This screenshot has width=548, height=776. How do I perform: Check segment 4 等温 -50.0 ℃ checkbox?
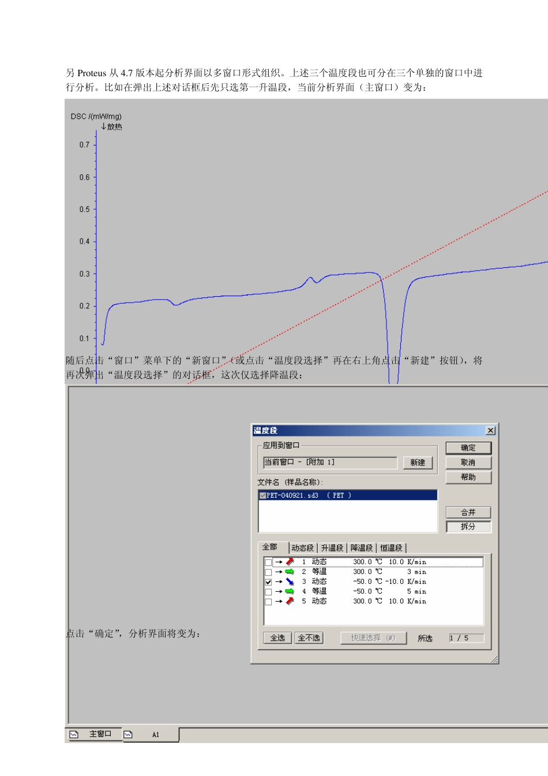pos(268,592)
